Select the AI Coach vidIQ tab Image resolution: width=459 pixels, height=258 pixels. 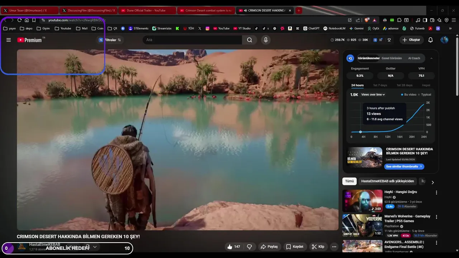tap(414, 58)
